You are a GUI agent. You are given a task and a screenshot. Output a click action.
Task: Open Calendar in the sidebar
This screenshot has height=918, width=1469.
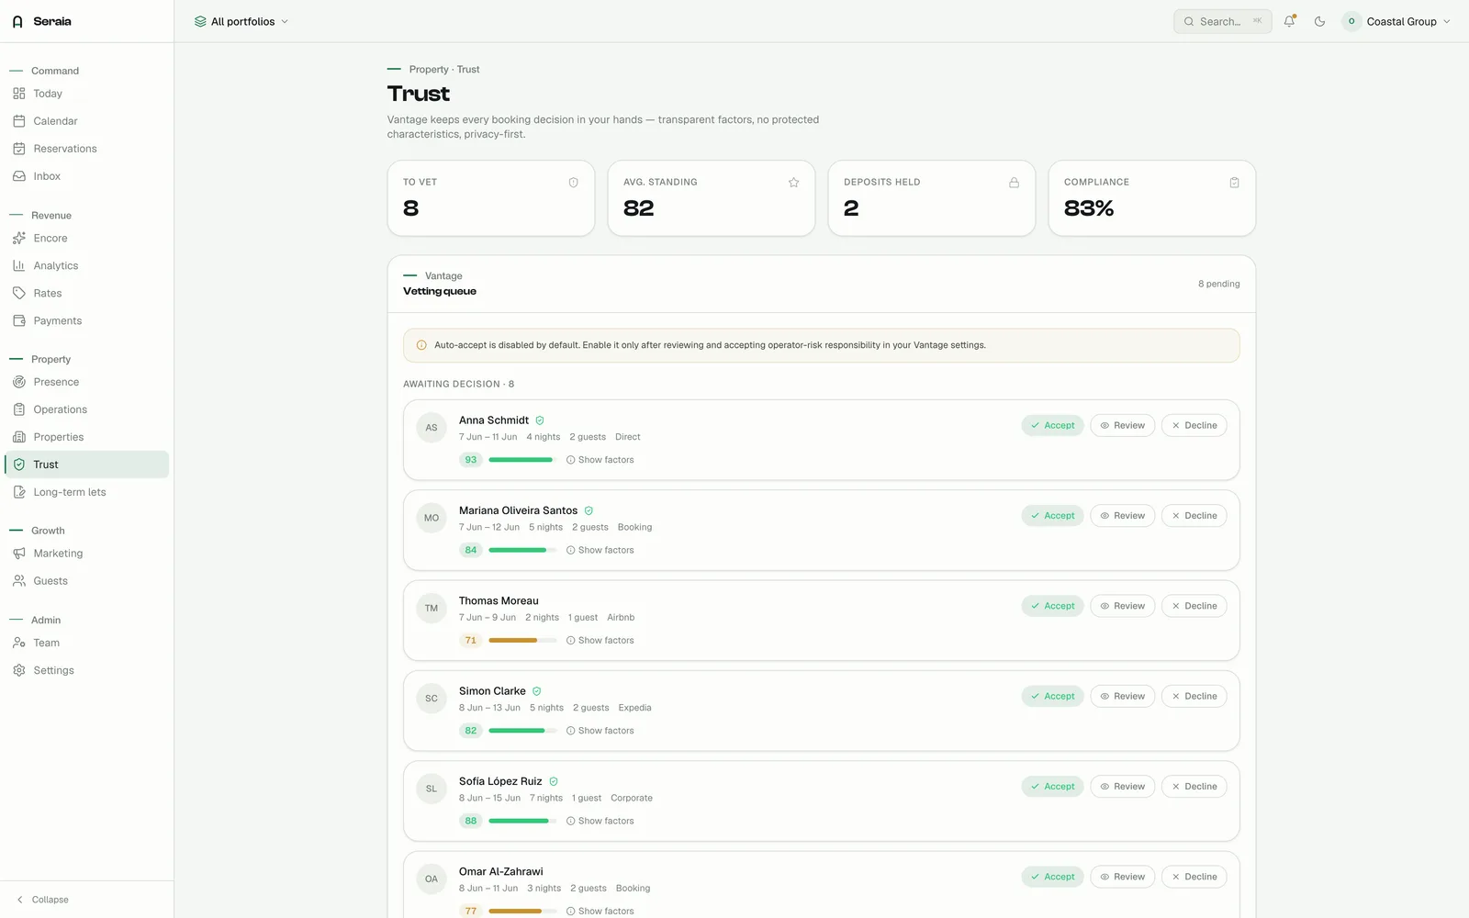coord(86,121)
